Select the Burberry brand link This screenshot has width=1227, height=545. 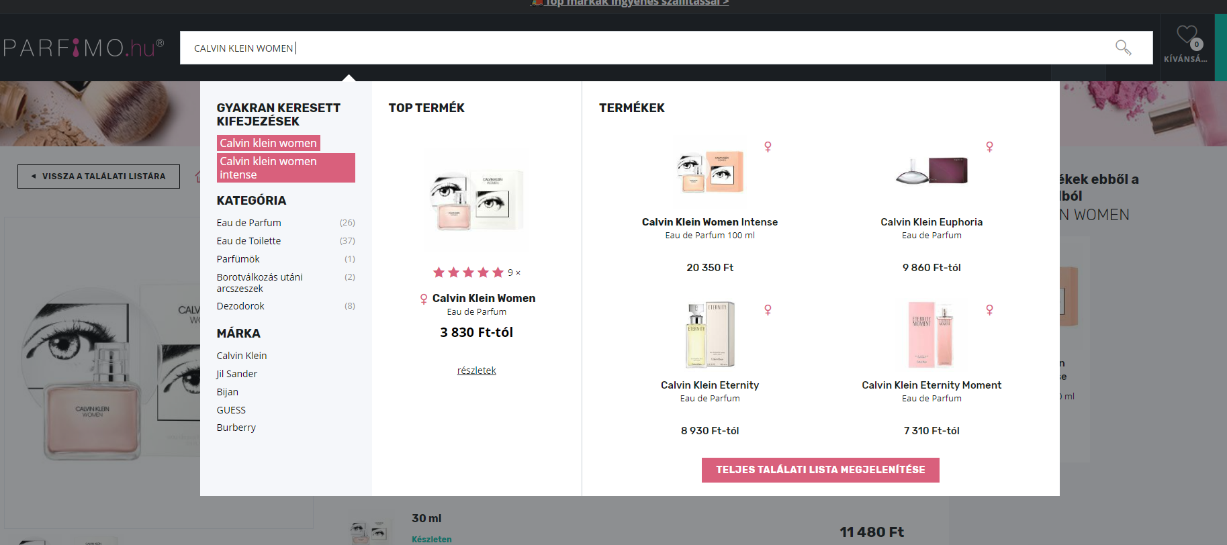pyautogui.click(x=236, y=428)
